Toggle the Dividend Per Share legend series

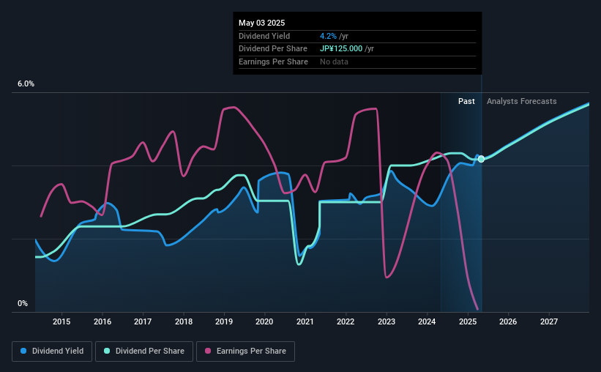(144, 351)
